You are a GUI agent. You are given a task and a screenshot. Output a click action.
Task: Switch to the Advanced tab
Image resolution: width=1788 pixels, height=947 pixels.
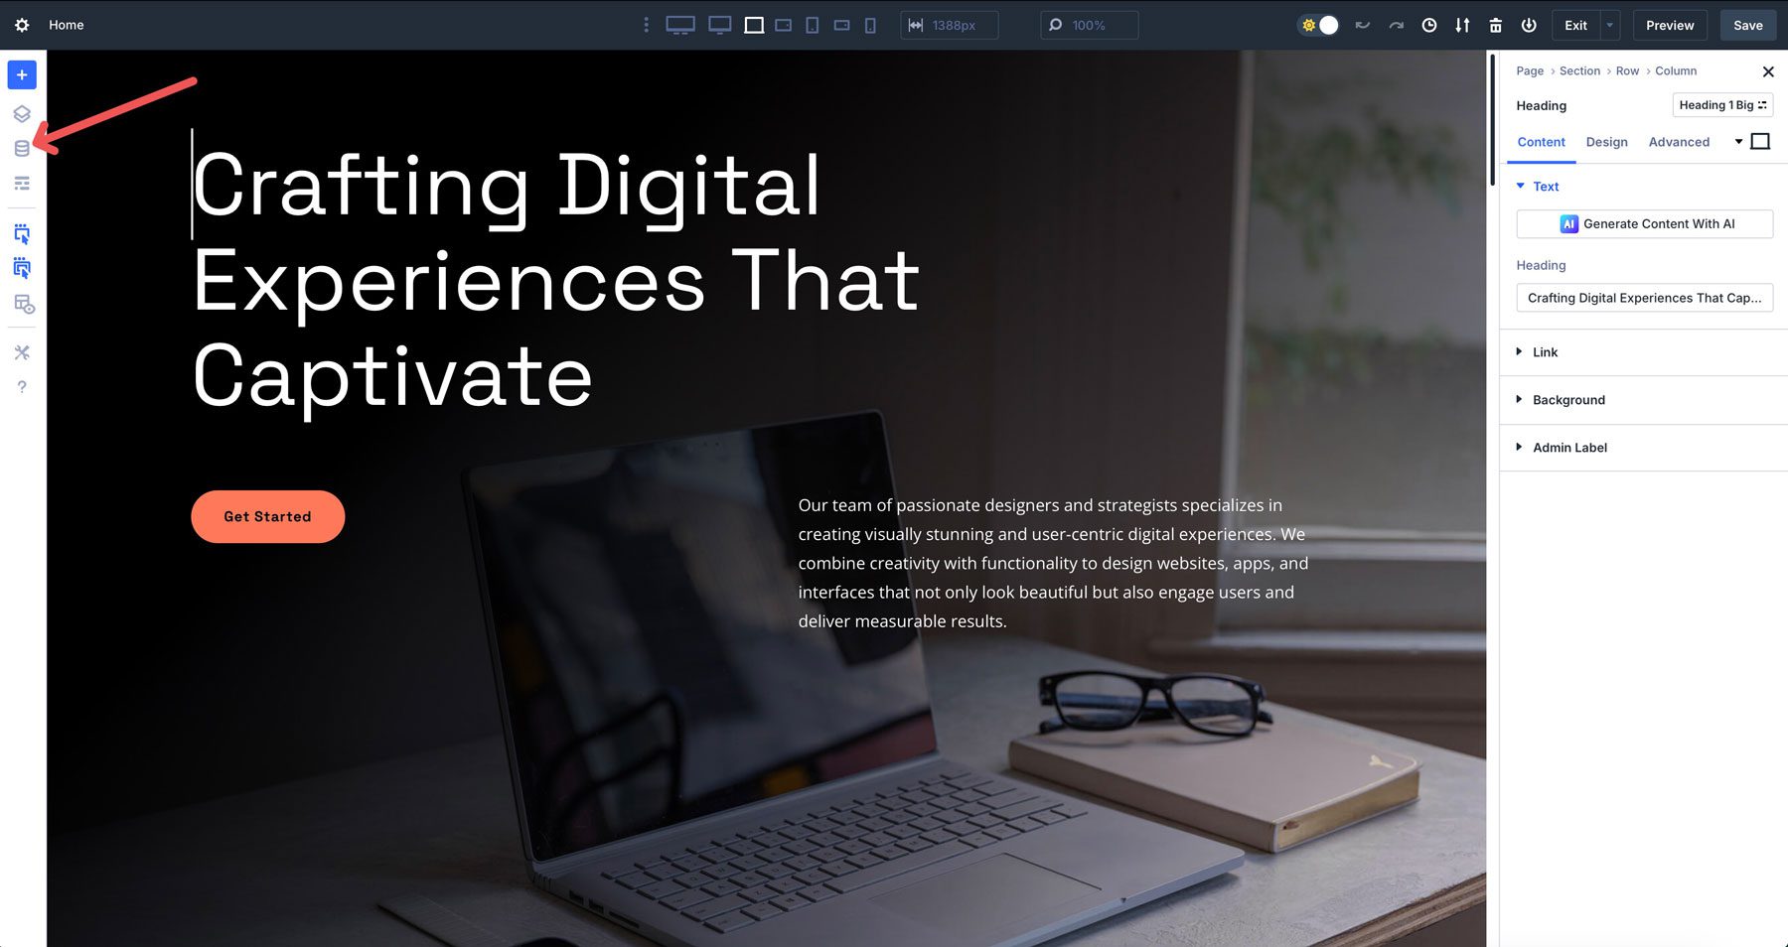point(1679,142)
